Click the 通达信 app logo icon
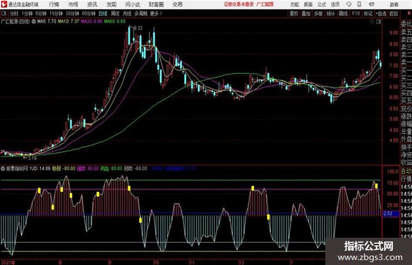The width and height of the screenshot is (412, 265). click(4, 4)
